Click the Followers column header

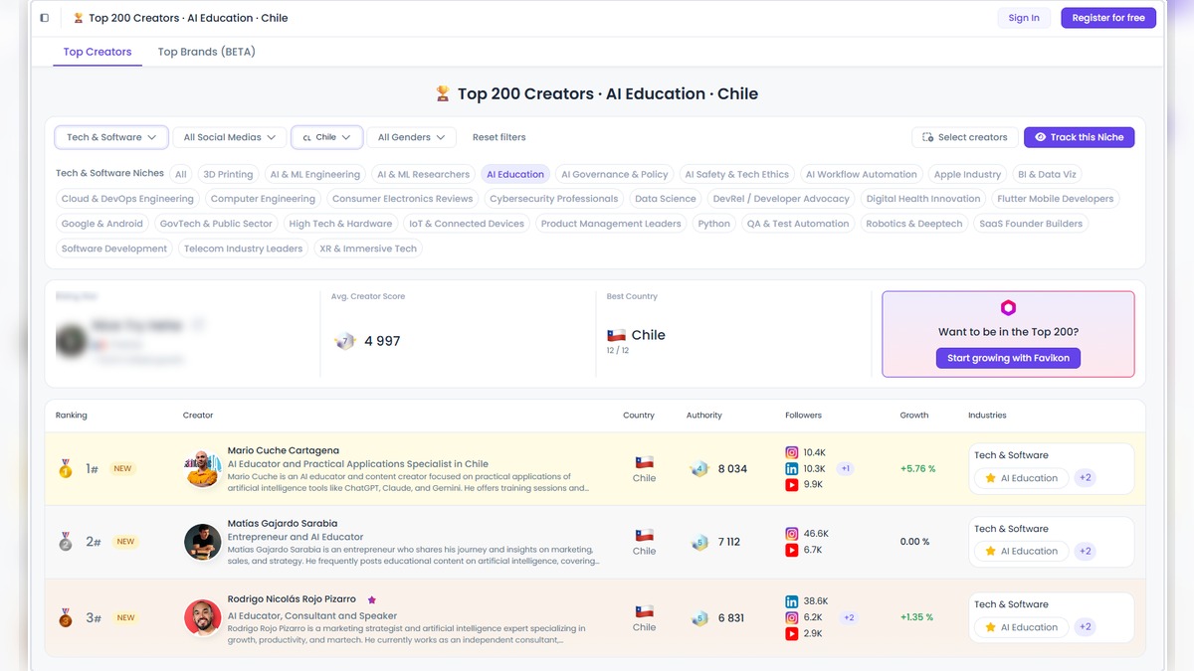click(x=804, y=416)
